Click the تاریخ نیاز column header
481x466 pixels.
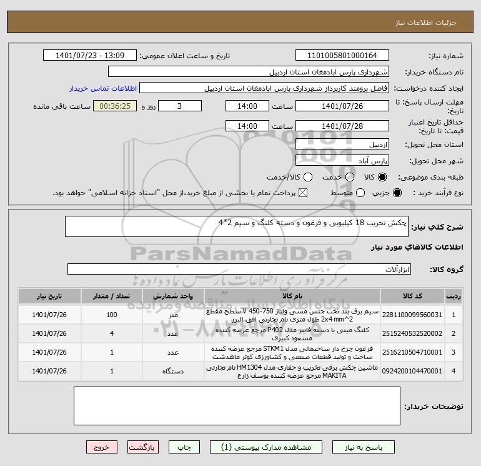tap(49, 296)
